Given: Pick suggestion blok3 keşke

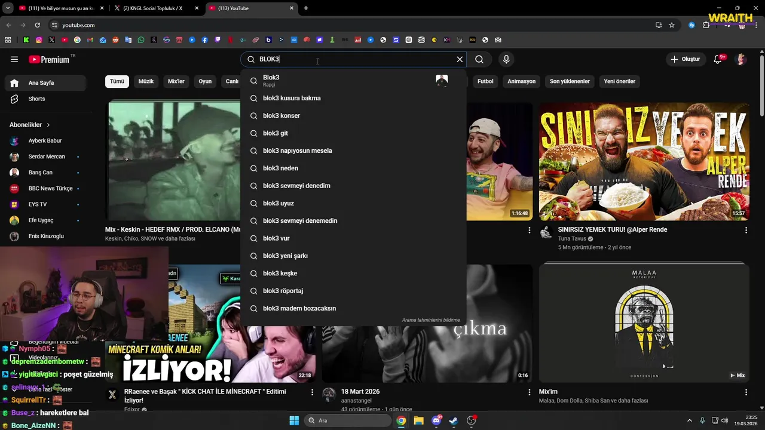Looking at the screenshot, I should pos(353,273).
